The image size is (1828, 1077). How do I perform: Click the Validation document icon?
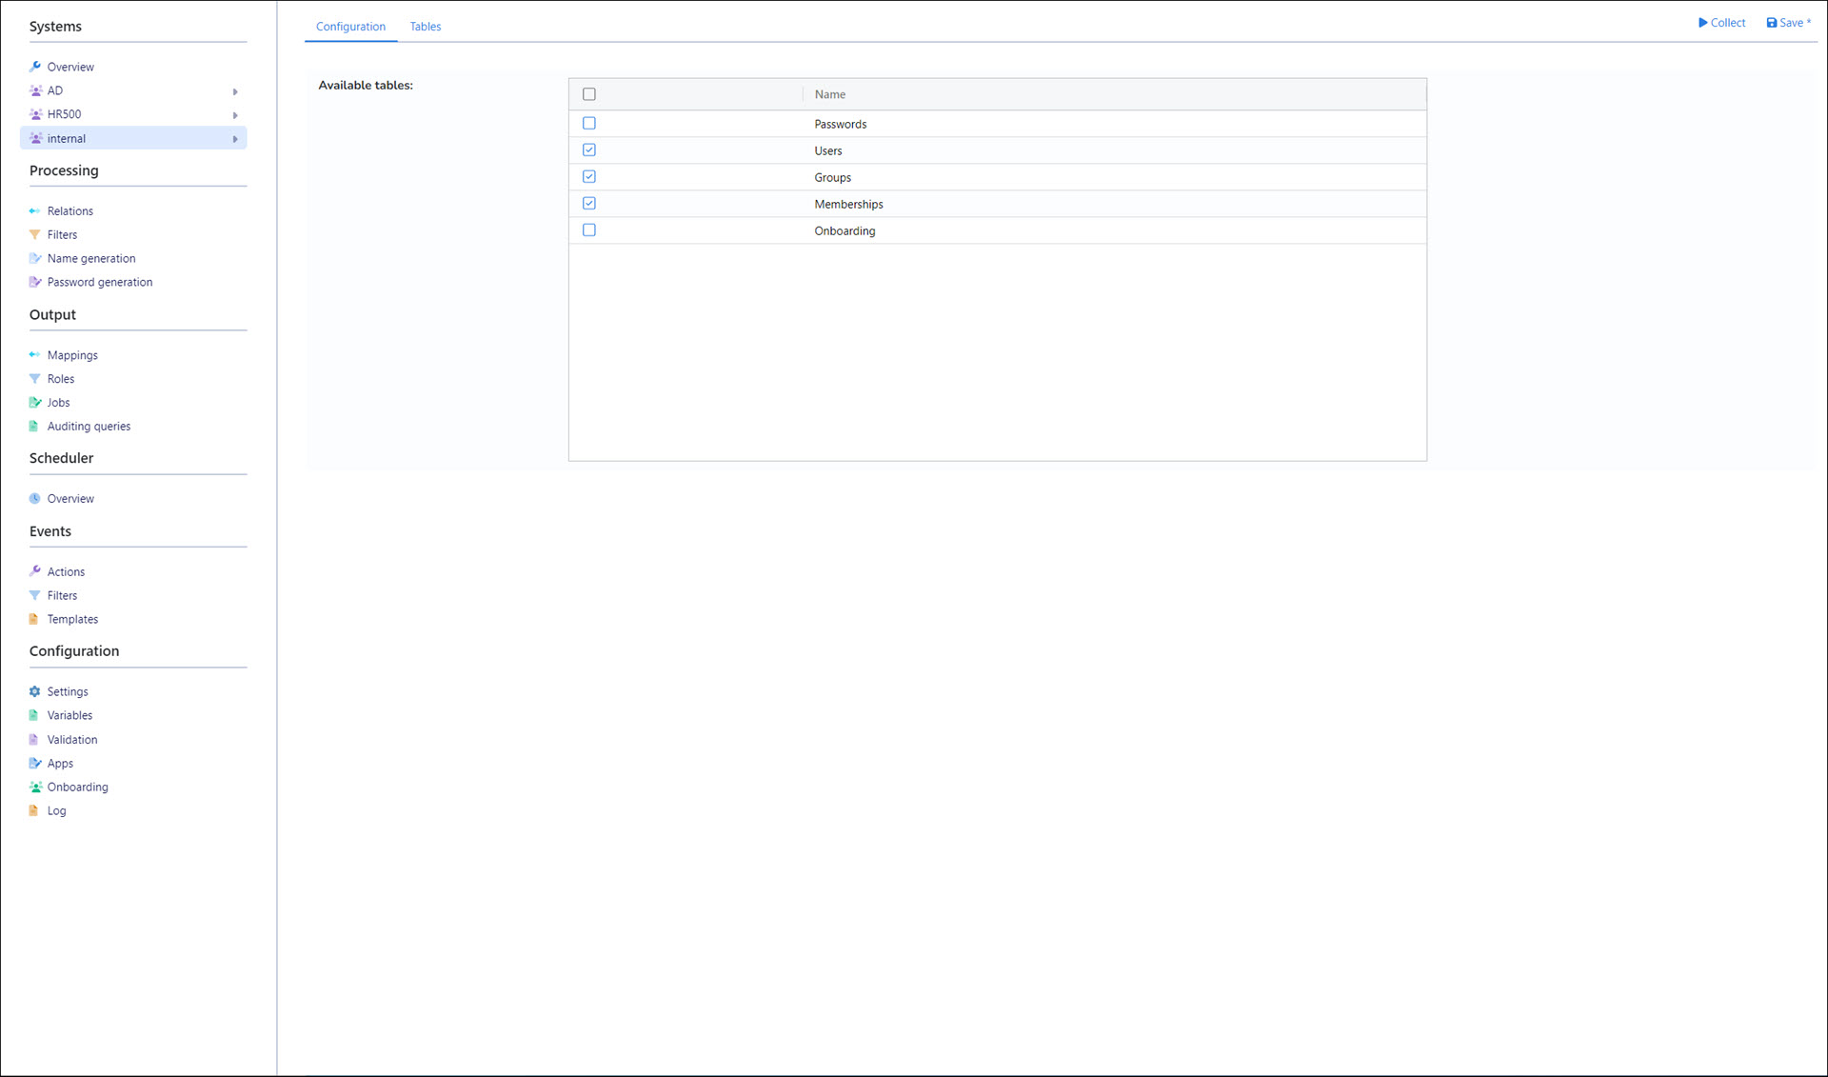[x=34, y=740]
